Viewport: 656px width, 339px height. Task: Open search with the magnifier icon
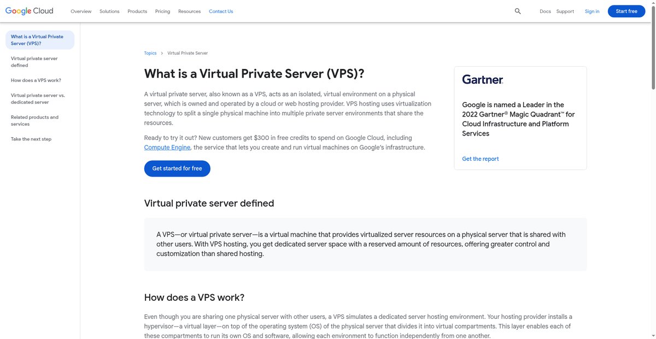(x=518, y=11)
